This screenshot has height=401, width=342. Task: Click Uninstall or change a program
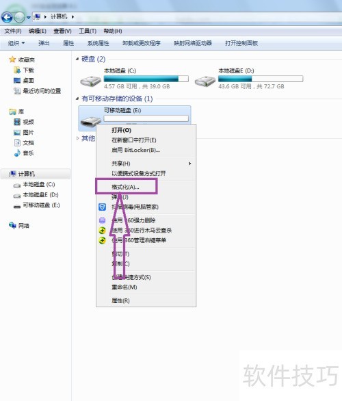[x=142, y=43]
